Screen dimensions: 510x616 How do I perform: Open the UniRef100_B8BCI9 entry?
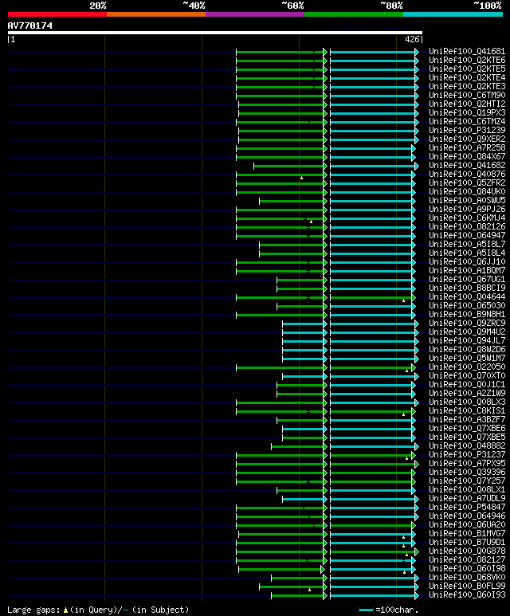(x=467, y=288)
